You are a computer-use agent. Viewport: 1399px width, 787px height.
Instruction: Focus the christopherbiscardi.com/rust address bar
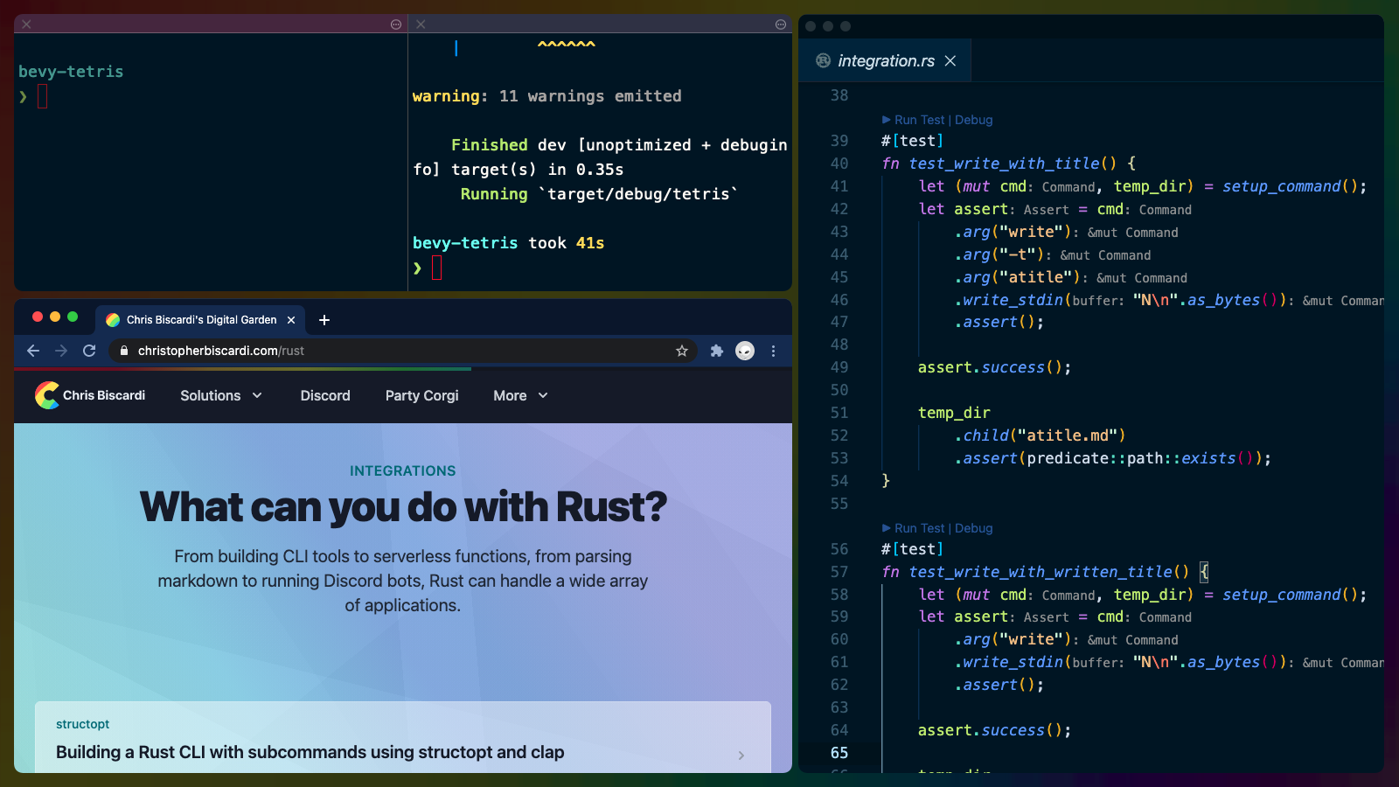(x=402, y=351)
